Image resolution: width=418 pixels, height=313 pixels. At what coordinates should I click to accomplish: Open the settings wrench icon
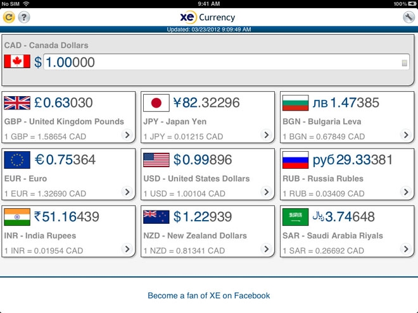point(408,17)
